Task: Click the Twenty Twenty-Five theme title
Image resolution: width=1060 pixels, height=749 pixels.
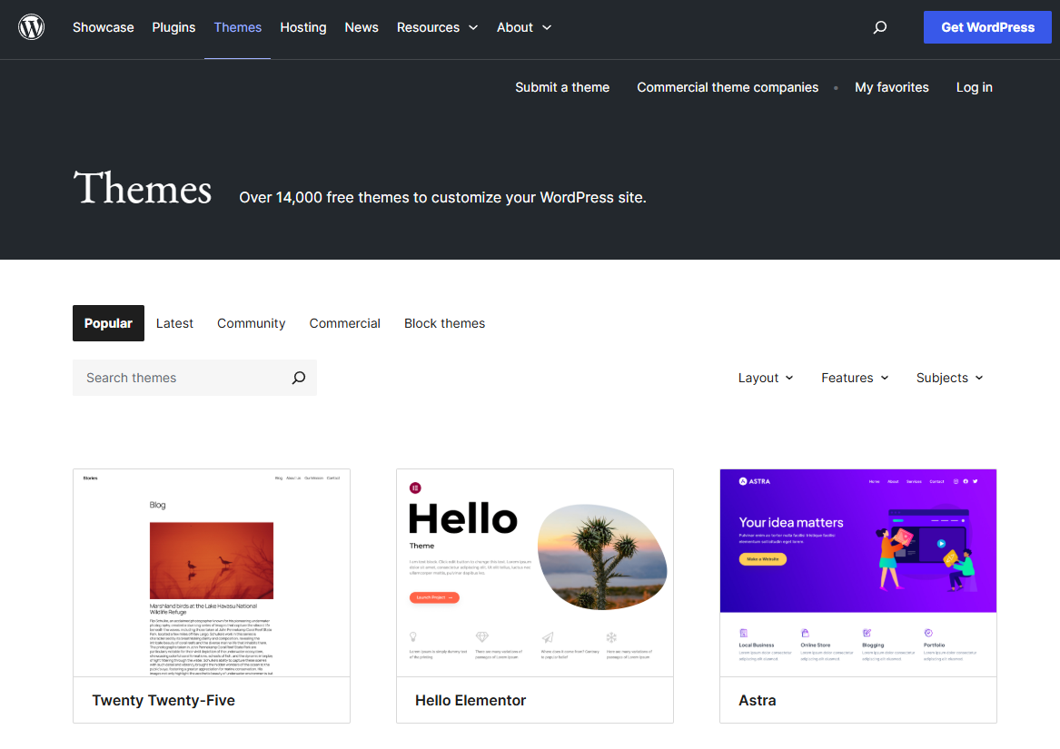Action: click(163, 700)
